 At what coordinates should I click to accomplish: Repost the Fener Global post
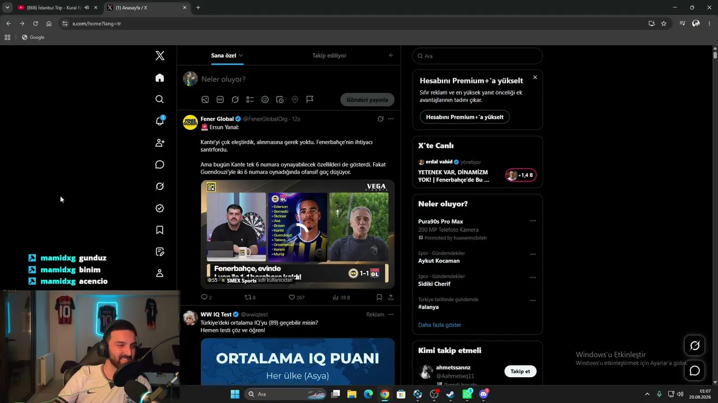(x=248, y=297)
